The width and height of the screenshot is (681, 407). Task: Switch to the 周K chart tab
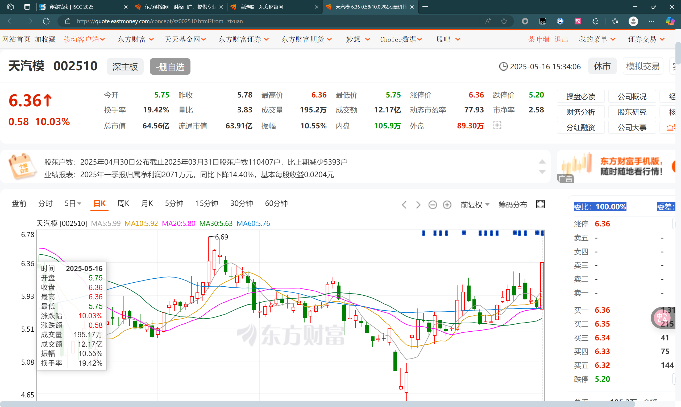click(x=123, y=203)
